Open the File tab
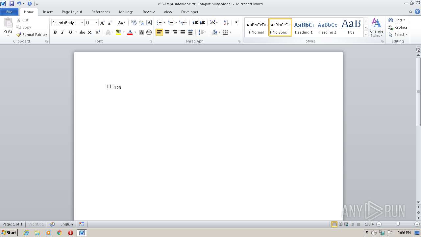The width and height of the screenshot is (421, 237). [9, 12]
